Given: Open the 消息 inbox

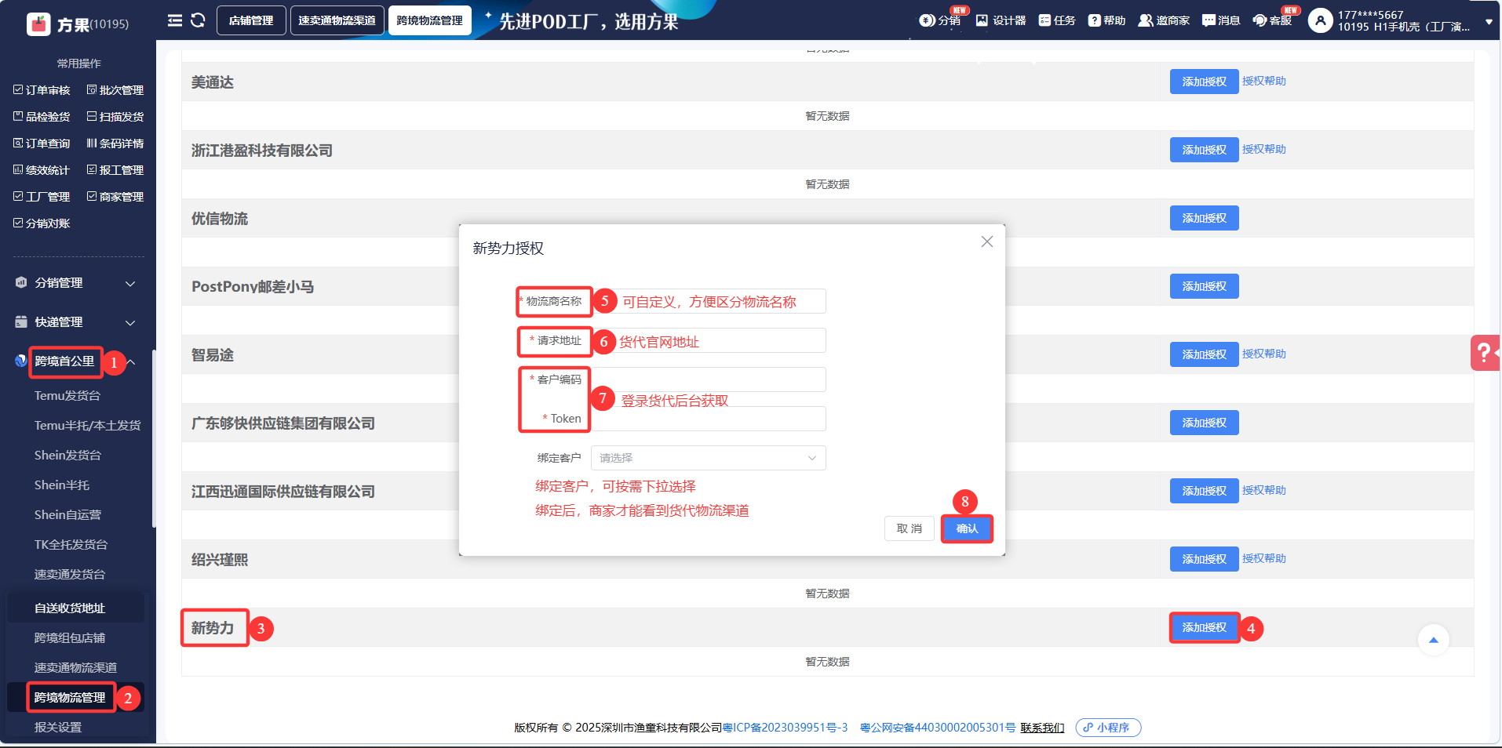Looking at the screenshot, I should pyautogui.click(x=1221, y=20).
